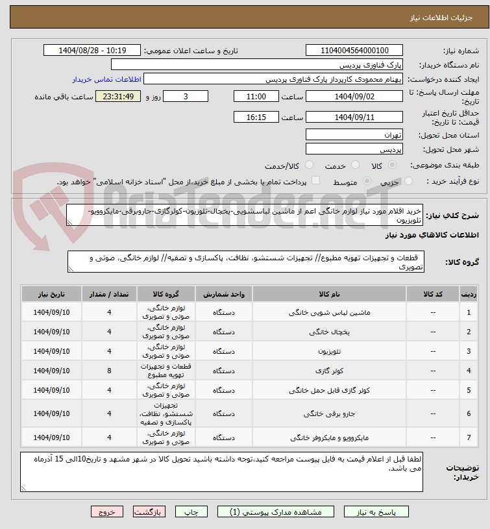Click the اطلاعات کالاهای مورد نیاز heading
The height and width of the screenshot is (529, 490).
point(432,235)
